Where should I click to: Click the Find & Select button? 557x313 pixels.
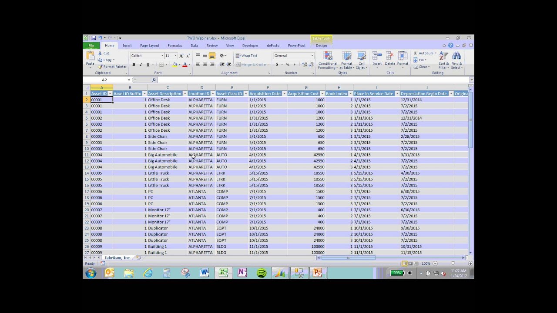point(457,60)
